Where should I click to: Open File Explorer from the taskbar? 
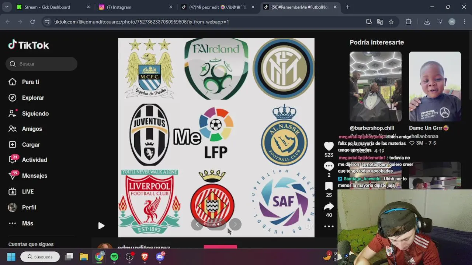84,257
